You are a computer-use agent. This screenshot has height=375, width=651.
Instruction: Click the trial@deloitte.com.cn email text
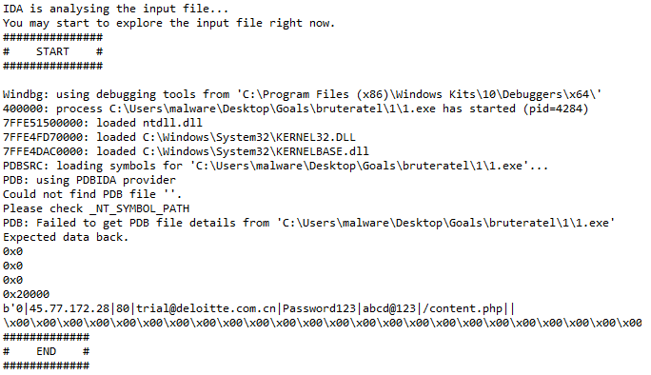tap(206, 309)
